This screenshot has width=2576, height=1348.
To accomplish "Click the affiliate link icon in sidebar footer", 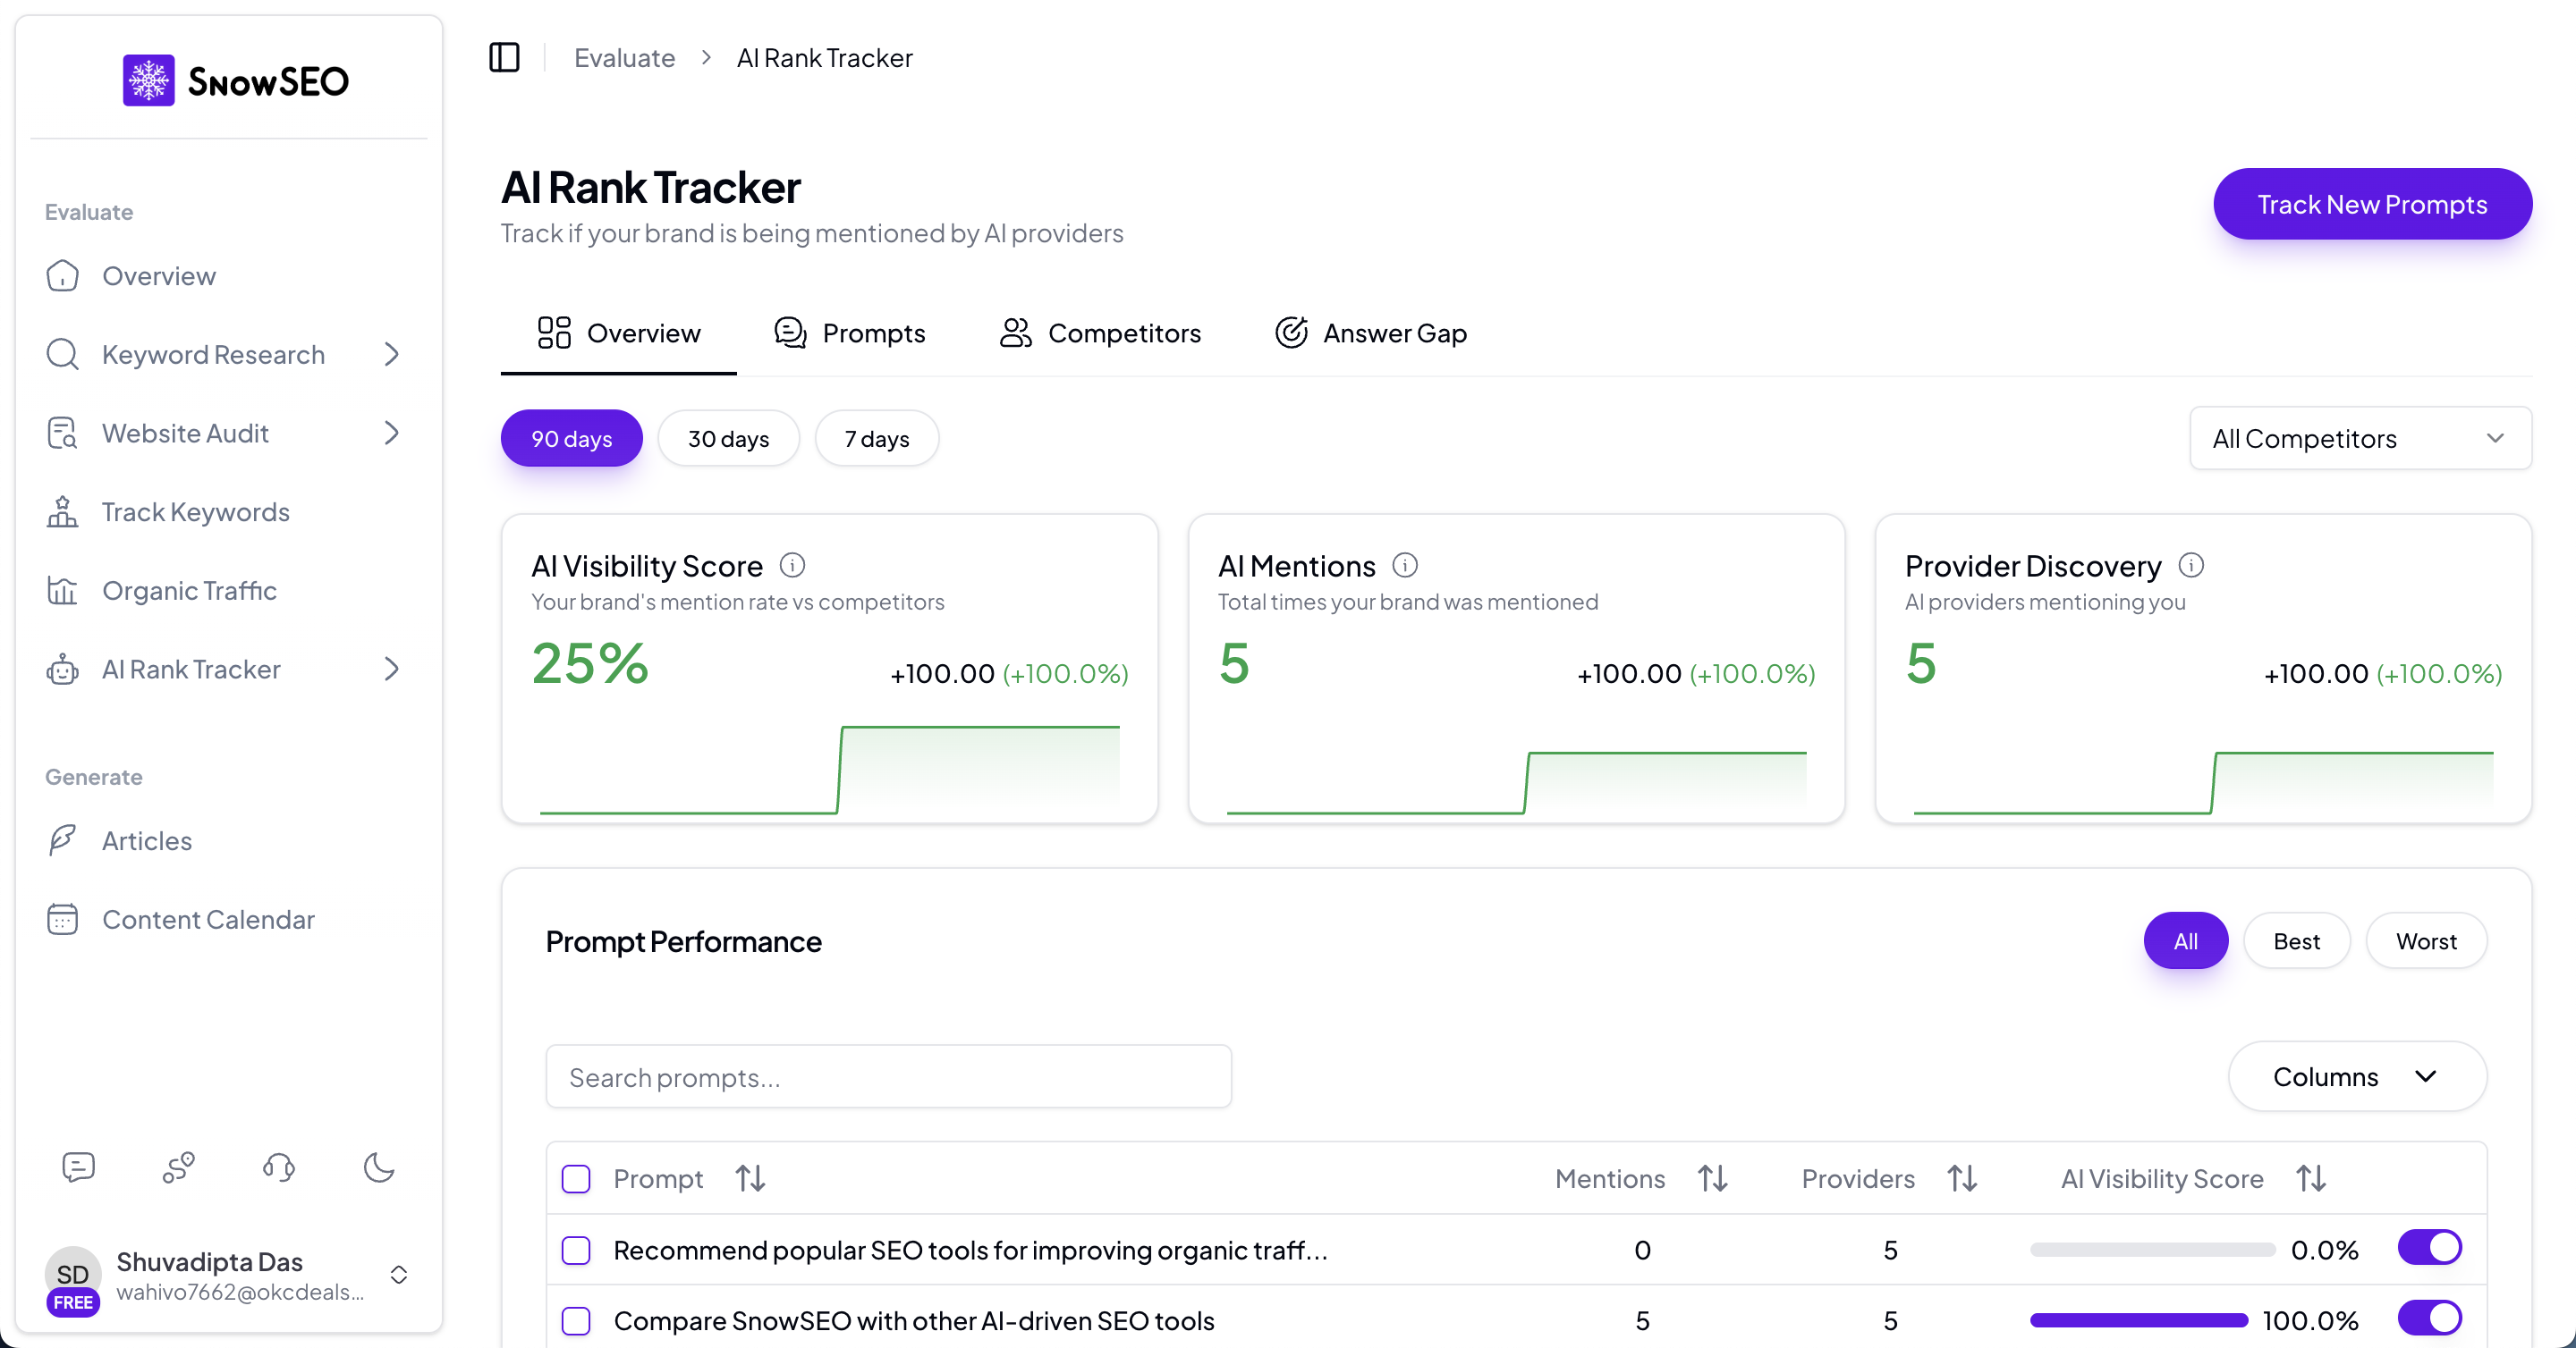I will pos(178,1167).
